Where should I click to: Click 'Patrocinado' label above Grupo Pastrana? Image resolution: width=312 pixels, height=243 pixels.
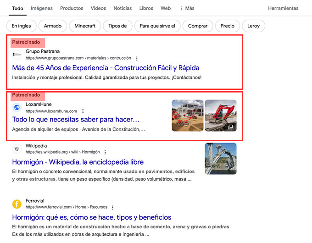(26, 42)
